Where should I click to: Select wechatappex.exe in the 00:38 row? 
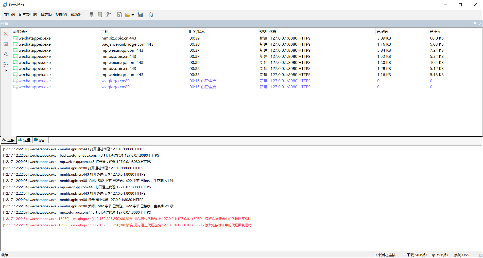click(x=34, y=44)
